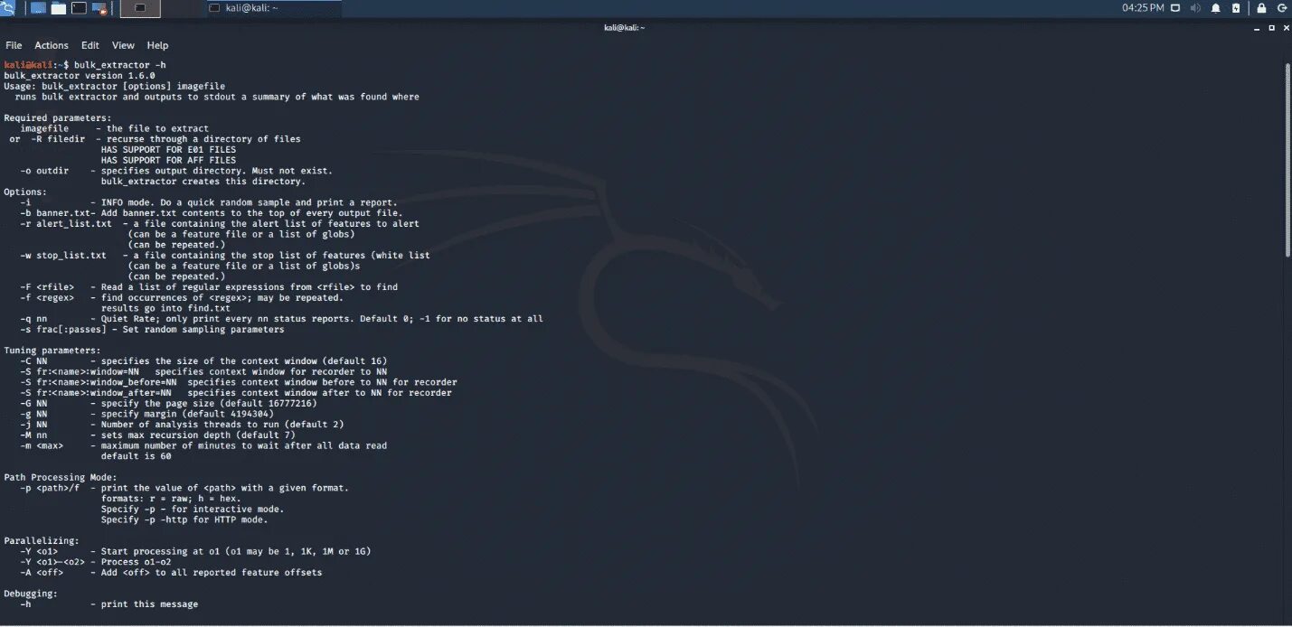Click the '-s frac[:passes]' option line
Image resolution: width=1292 pixels, height=627 pixels.
[152, 330]
